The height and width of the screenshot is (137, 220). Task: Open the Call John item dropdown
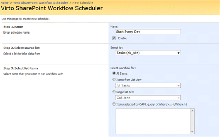click(148, 98)
